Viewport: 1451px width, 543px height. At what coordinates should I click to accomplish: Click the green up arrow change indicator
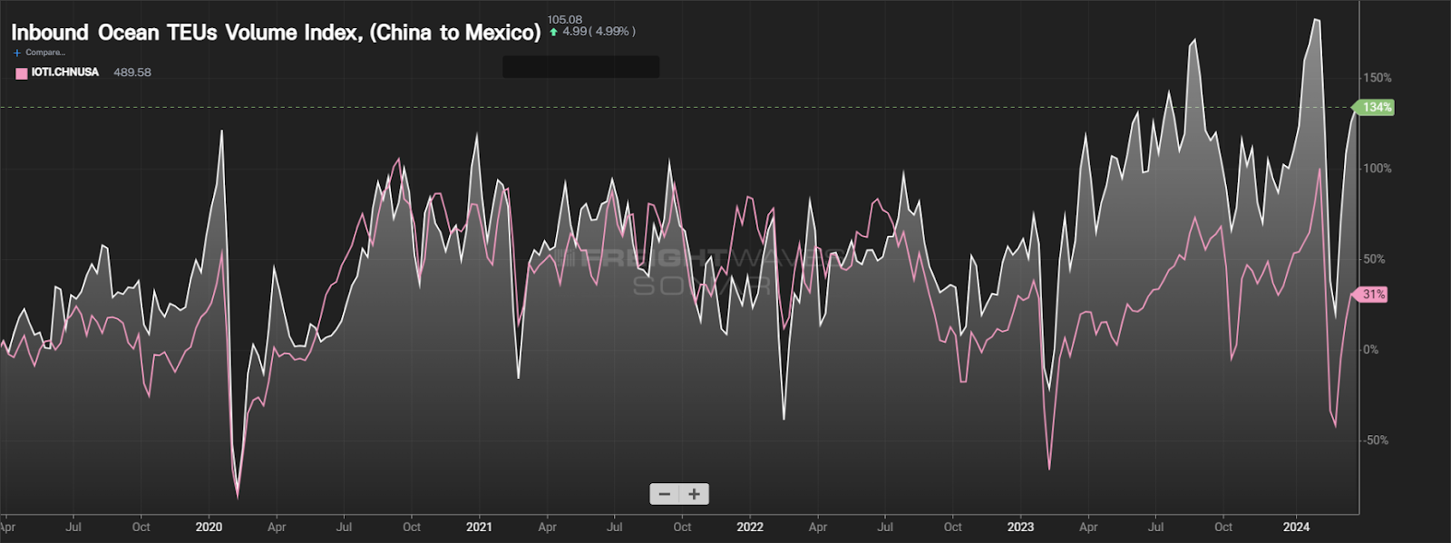click(554, 32)
